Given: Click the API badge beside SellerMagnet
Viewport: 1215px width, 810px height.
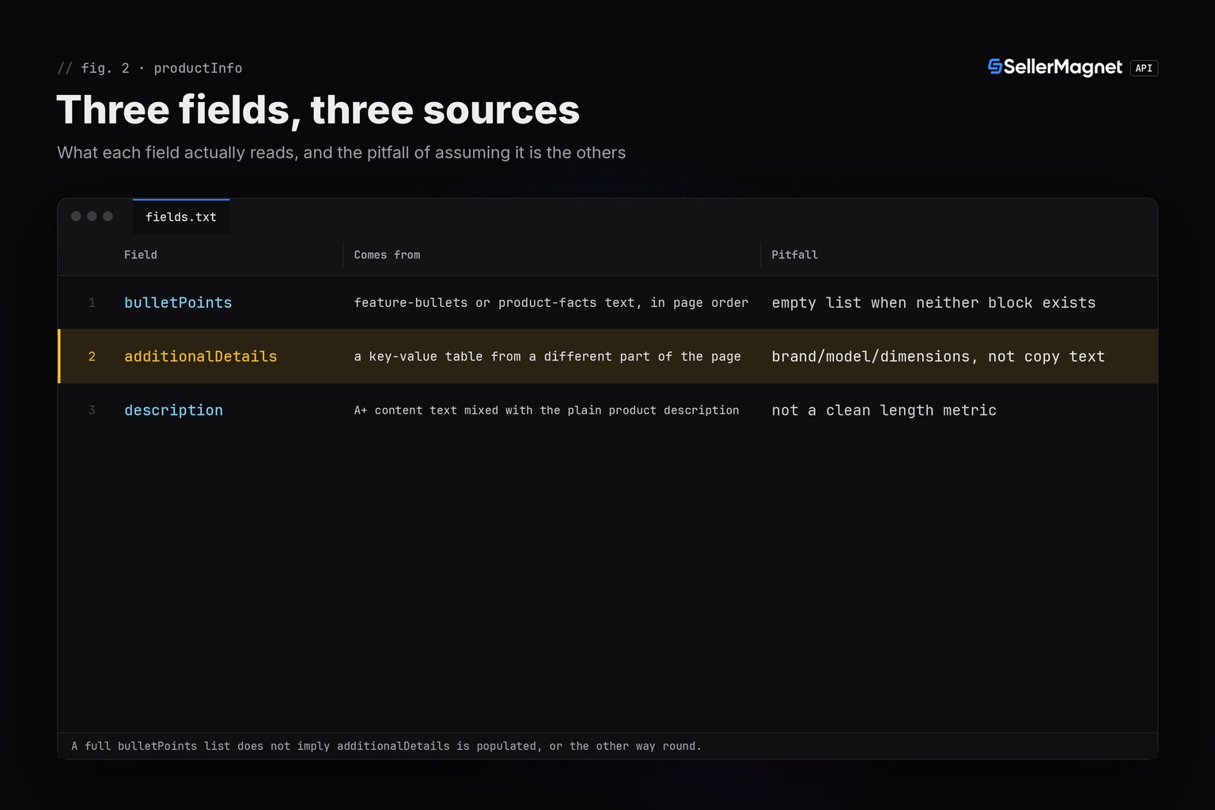Looking at the screenshot, I should [x=1144, y=68].
